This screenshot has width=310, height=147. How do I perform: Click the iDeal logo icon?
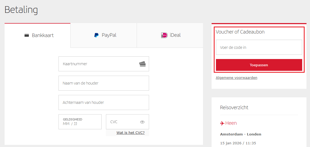(164, 35)
